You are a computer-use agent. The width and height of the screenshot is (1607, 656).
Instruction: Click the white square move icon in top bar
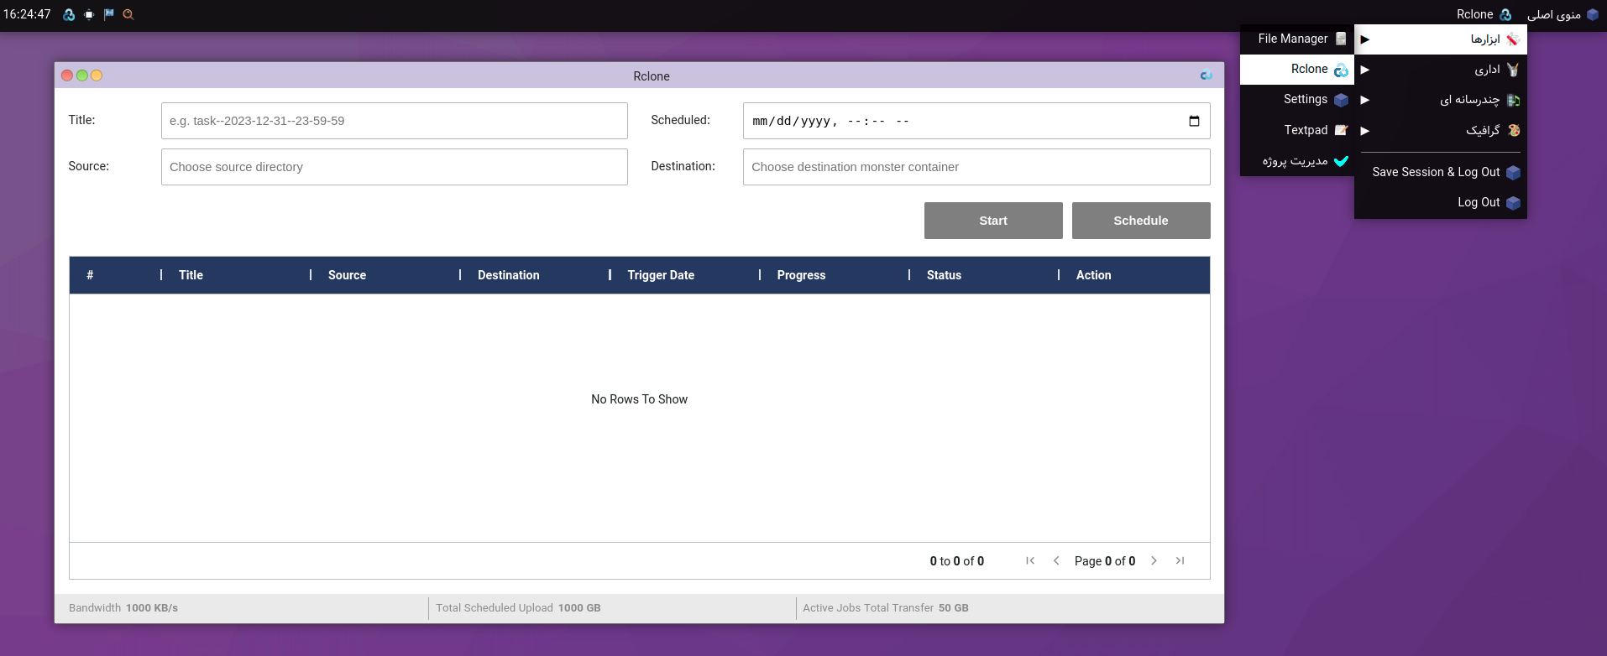coord(89,14)
